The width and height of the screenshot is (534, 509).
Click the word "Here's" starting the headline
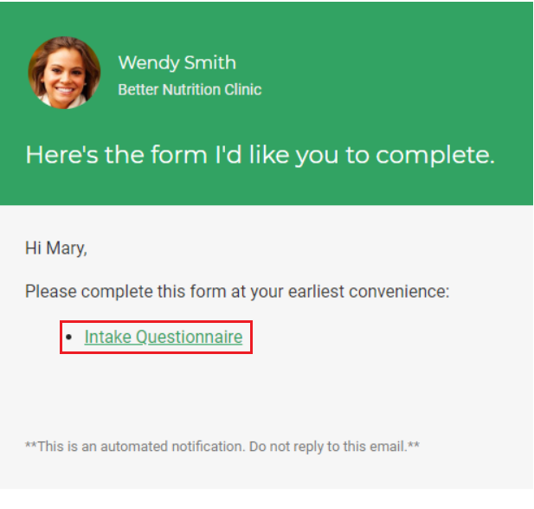click(x=62, y=155)
